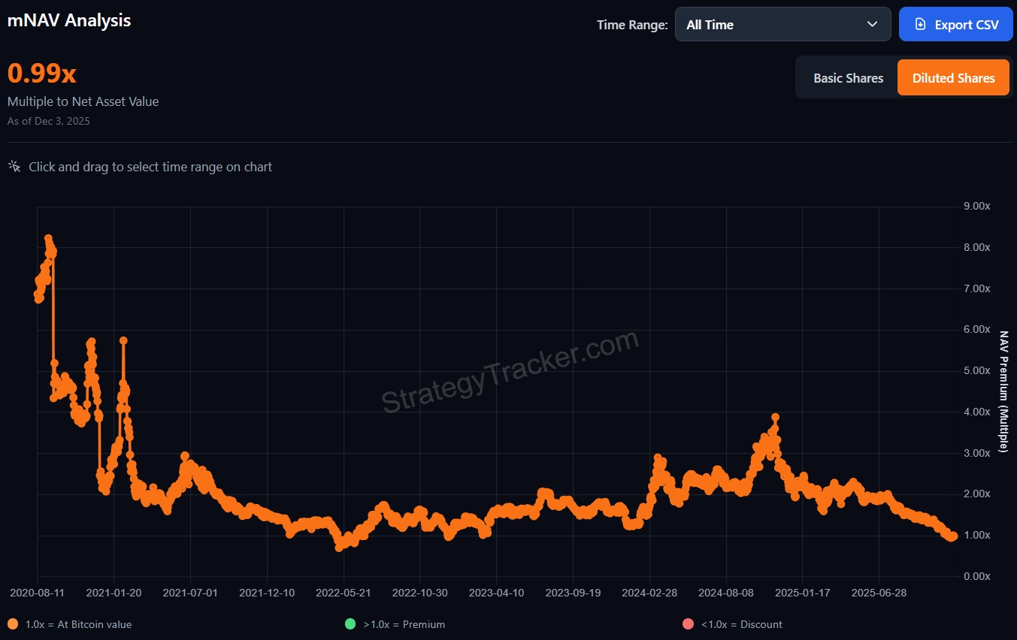Viewport: 1017px width, 640px height.
Task: Click the 2024-02-28 date axis label
Action: tap(650, 593)
